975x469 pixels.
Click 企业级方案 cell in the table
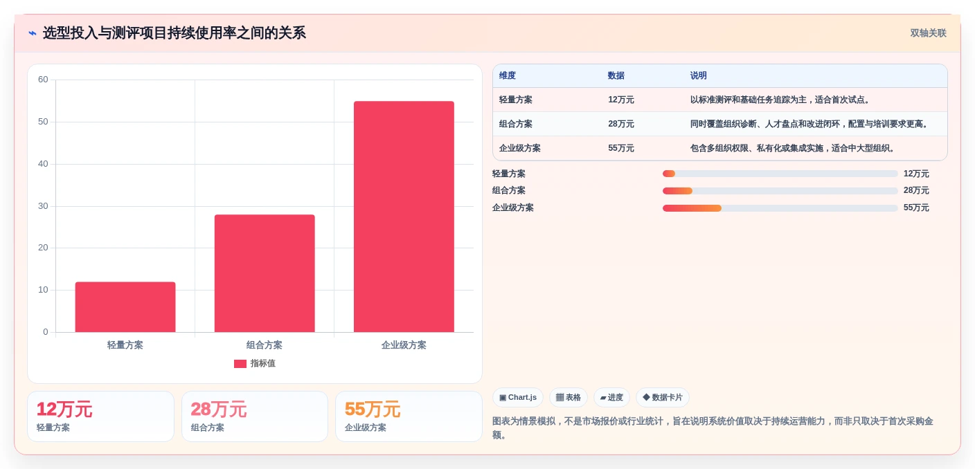520,148
